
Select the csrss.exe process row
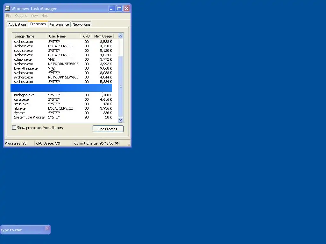pyautogui.click(x=63, y=99)
